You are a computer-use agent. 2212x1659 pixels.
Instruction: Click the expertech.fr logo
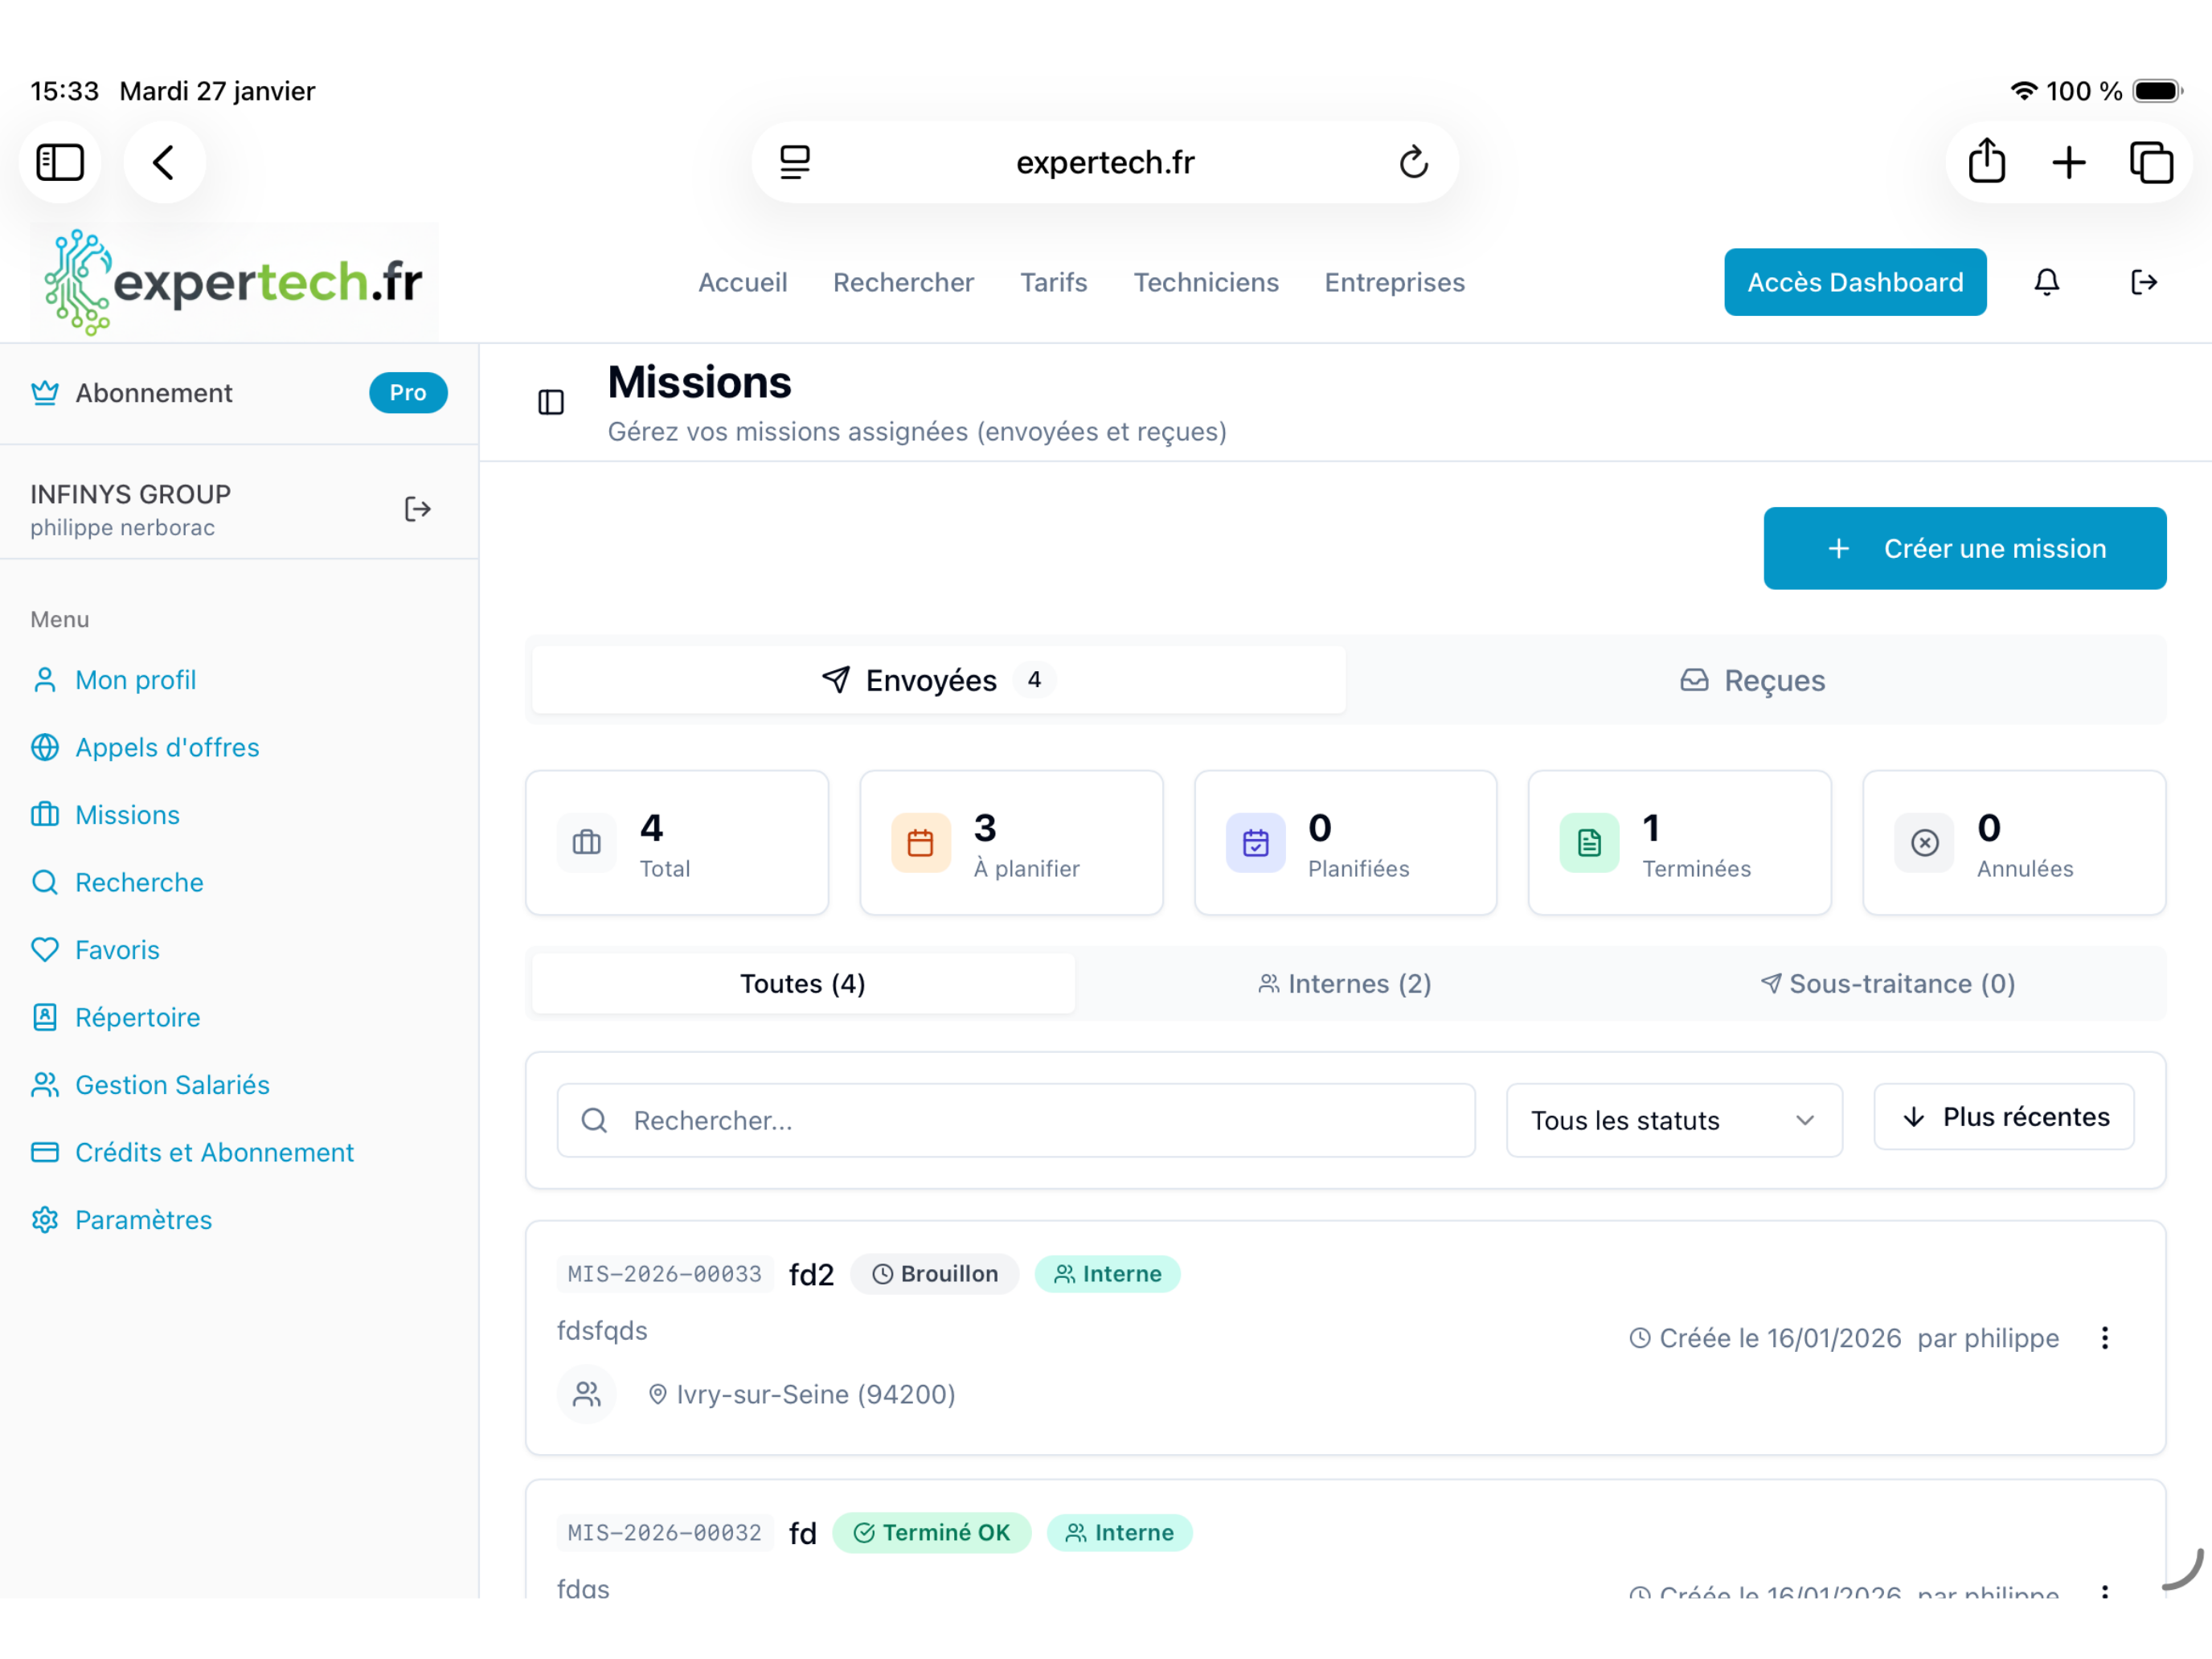(234, 282)
